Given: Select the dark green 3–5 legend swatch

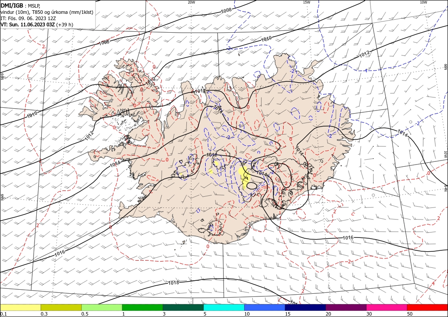Looking at the screenshot, I should click(183, 307).
